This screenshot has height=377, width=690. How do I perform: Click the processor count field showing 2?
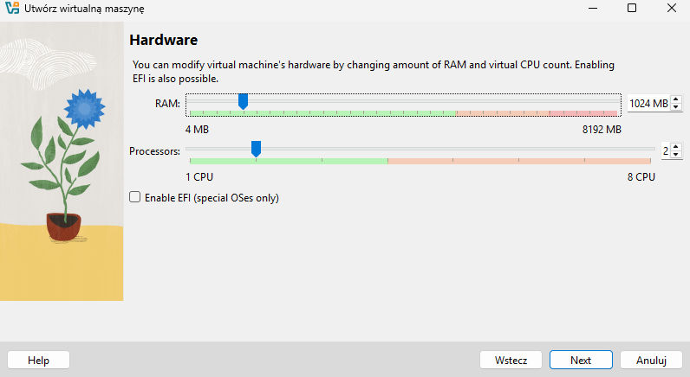pos(666,150)
